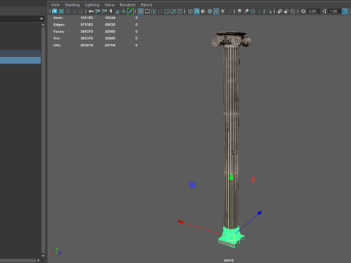This screenshot has width=351, height=263.
Task: Toggle the Safe Action overlay
Action: pyautogui.click(x=173, y=11)
